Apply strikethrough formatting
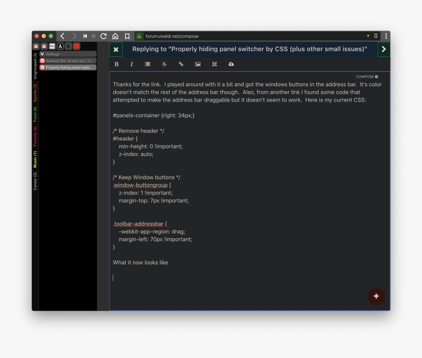Image resolution: width=422 pixels, height=358 pixels. pos(164,64)
